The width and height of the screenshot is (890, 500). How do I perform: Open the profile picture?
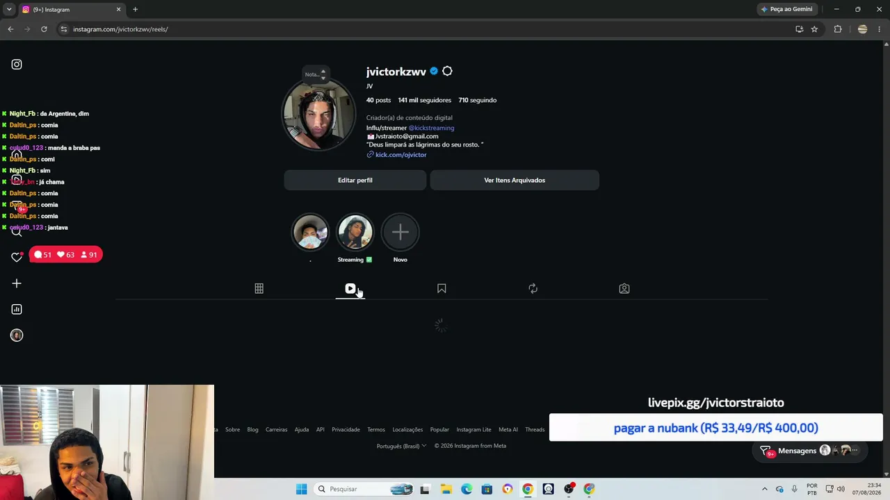(318, 115)
